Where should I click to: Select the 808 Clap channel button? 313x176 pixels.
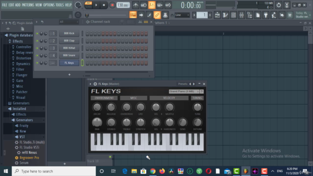[69, 41]
